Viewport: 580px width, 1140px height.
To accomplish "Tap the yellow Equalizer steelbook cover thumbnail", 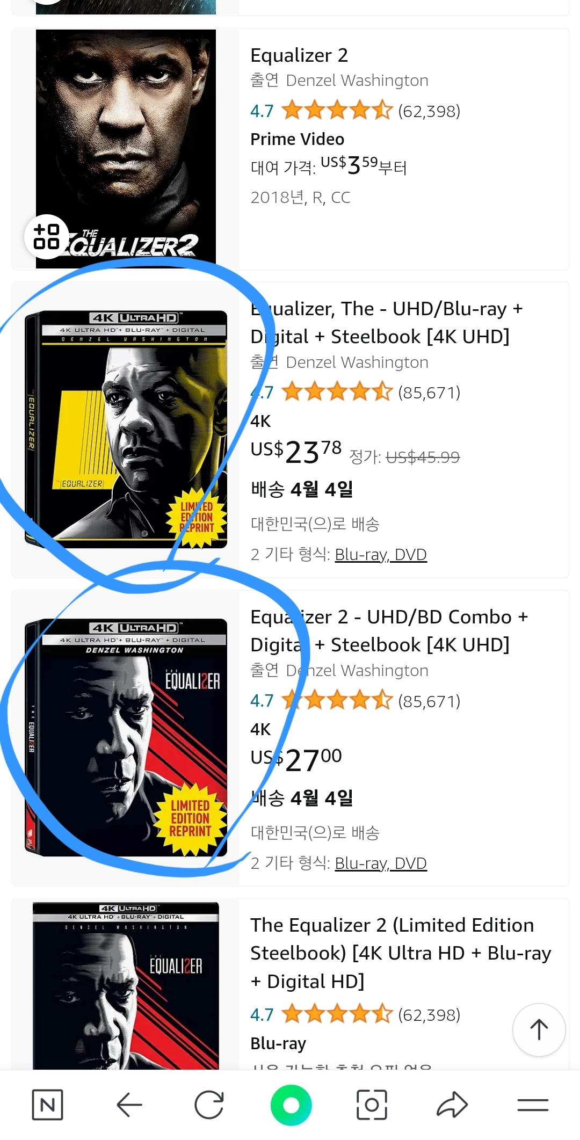I will tap(126, 430).
